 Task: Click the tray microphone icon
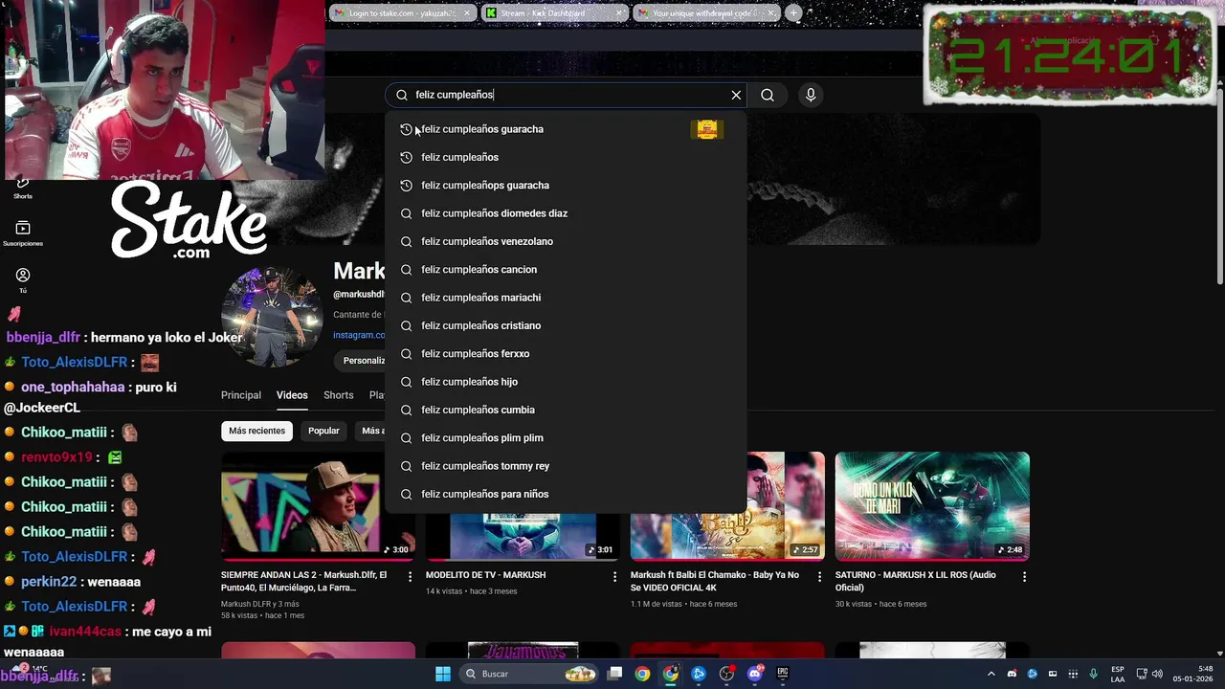(x=1094, y=674)
